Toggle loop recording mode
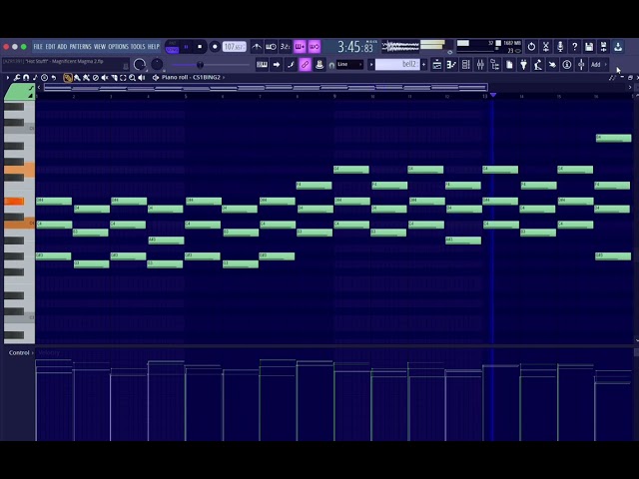639x479 pixels. point(314,47)
